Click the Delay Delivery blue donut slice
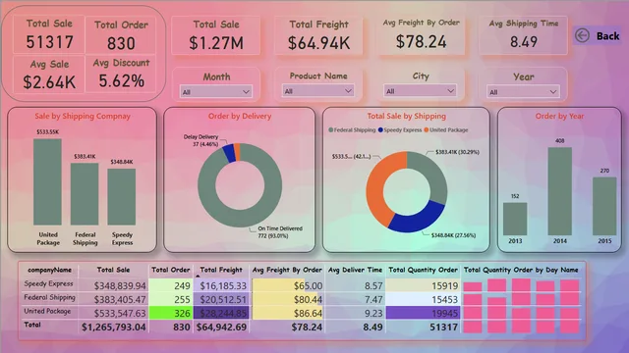Image resolution: width=629 pixels, height=353 pixels. coord(229,153)
